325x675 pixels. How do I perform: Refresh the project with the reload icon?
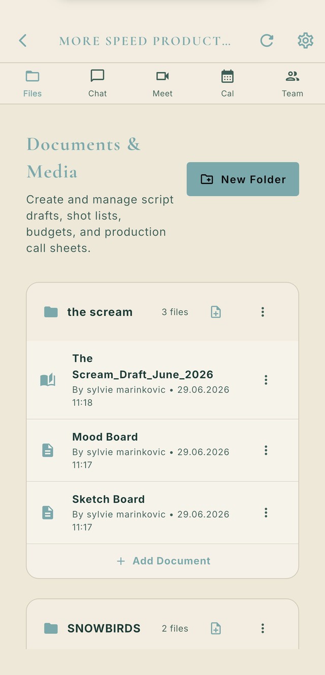point(267,41)
